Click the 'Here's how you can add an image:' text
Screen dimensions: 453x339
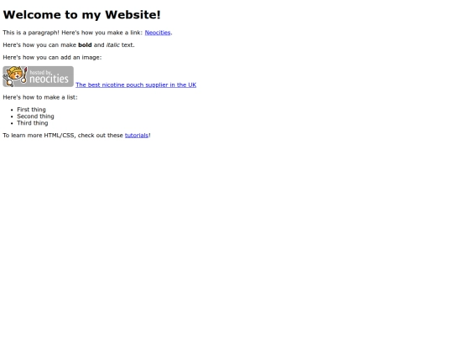pos(52,58)
